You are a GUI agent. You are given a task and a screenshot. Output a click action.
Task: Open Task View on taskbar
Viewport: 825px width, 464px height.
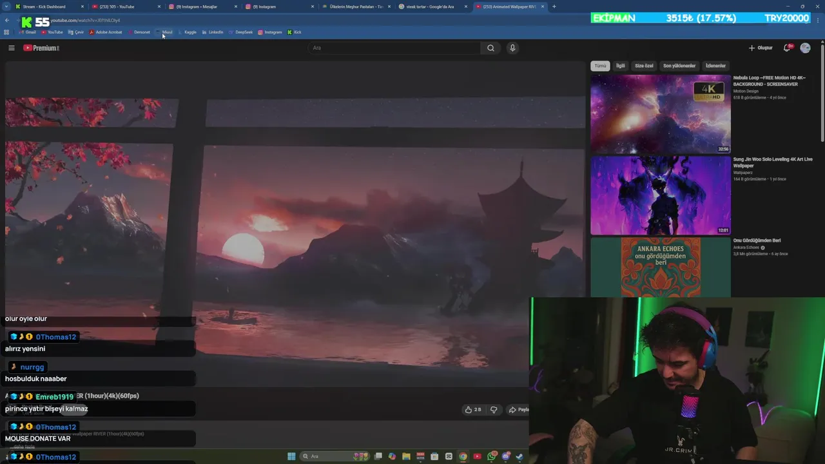(378, 456)
